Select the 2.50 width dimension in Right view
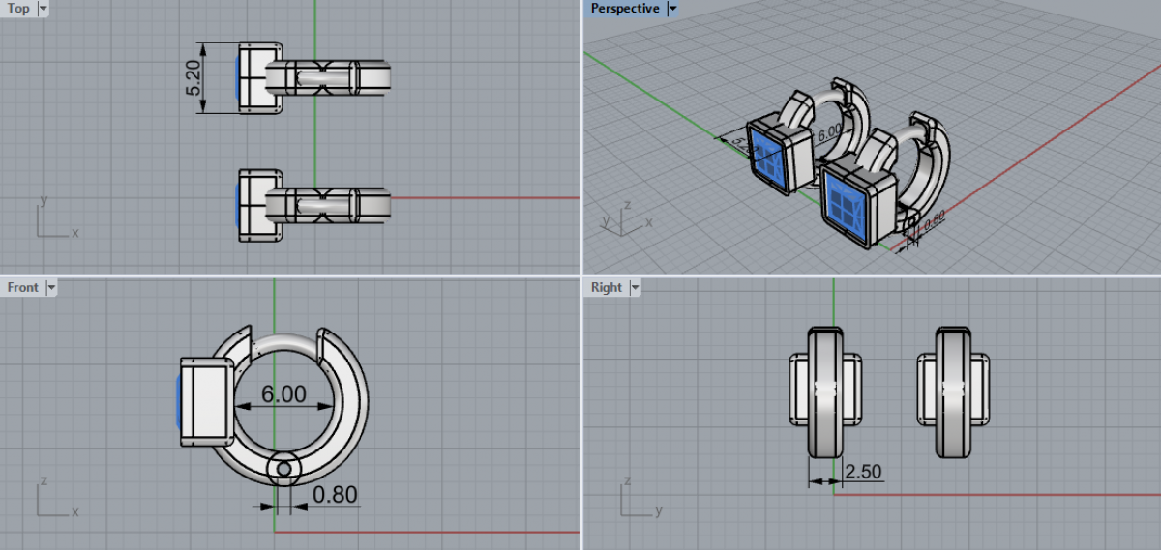 point(863,471)
